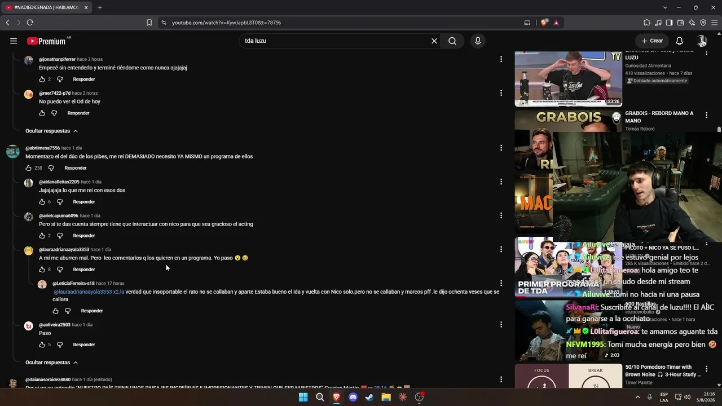722x406 pixels.
Task: Open Steam from the taskbar
Action: pyautogui.click(x=369, y=397)
